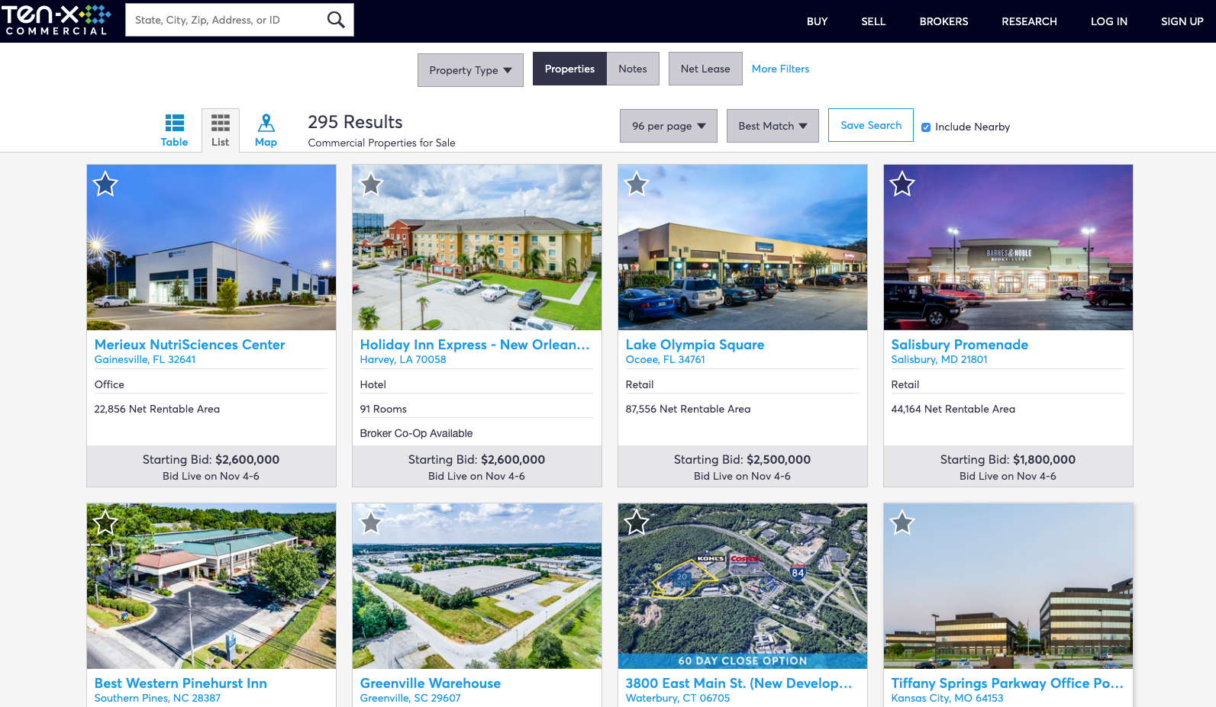Open the 96 per page dropdown
This screenshot has height=707, width=1216.
coord(669,126)
